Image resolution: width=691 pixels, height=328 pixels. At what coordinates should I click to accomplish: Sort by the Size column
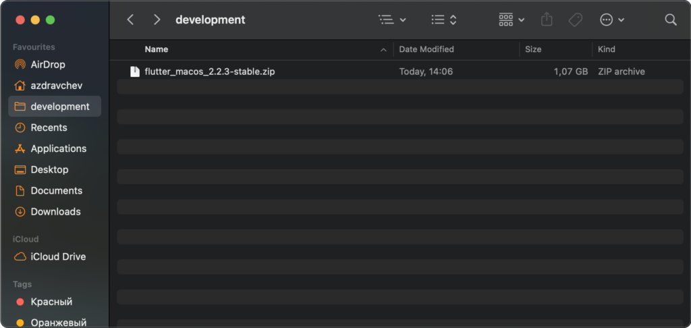coord(533,49)
